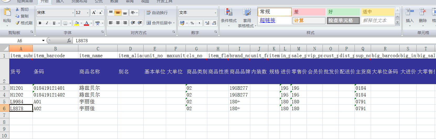Decrease indent in alignment group
This screenshot has width=436, height=139.
(x=133, y=23)
